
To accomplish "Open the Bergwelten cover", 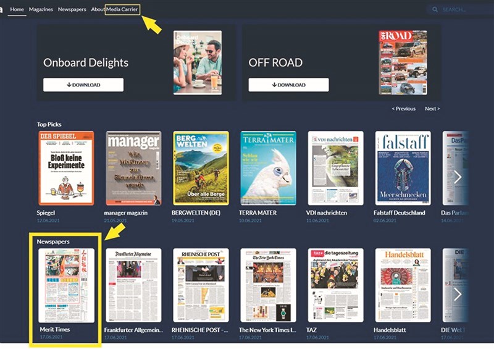I will click(x=201, y=168).
